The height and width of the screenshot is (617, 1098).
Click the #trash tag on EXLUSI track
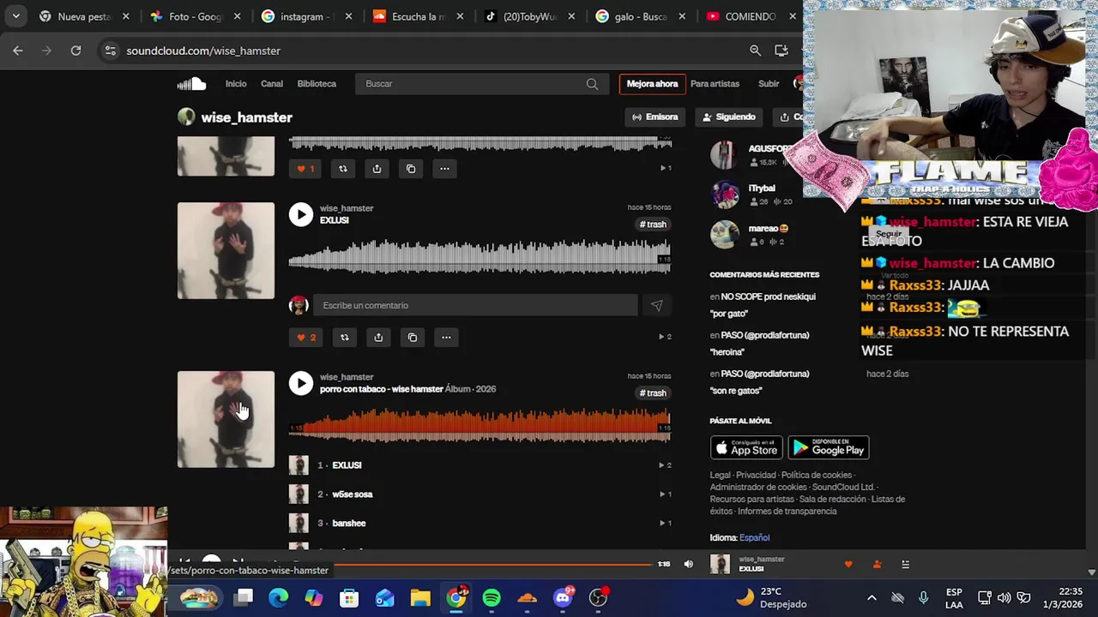[653, 225]
